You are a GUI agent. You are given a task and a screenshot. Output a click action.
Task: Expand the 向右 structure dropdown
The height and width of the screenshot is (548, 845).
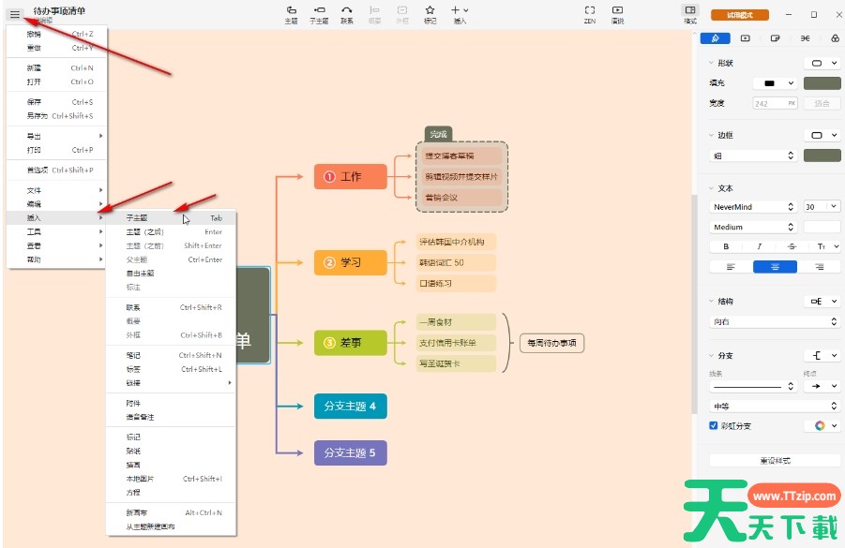click(x=773, y=321)
